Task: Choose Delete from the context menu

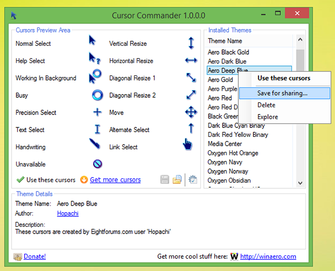Action: pyautogui.click(x=284, y=105)
